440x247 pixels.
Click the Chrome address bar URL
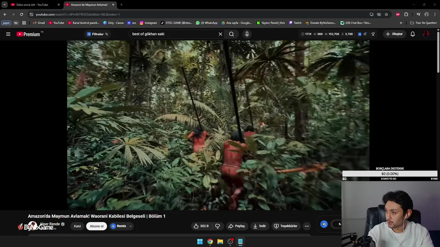[78, 14]
